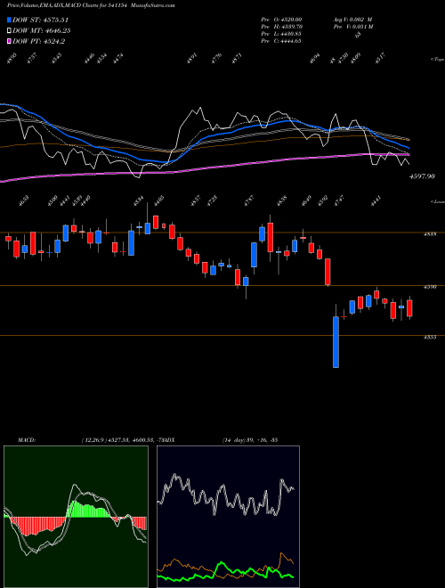The width and height of the screenshot is (445, 588).
Task: Click the 4597.90 price label beside the EMA lines
Action: tap(422, 176)
